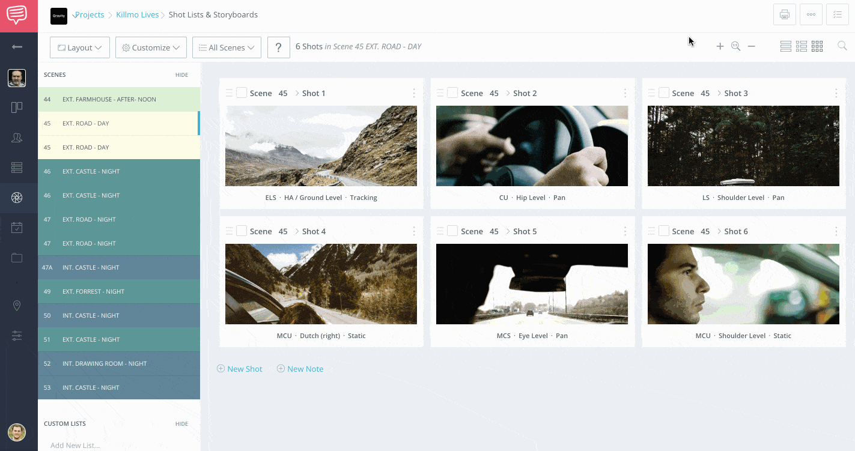Image resolution: width=855 pixels, height=451 pixels.
Task: Click the New Note link
Action: 300,369
